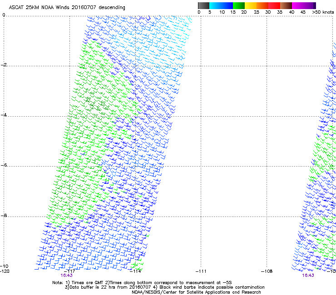Select the cyan 5-10 knots legend color
The height and width of the screenshot is (295, 336).
pos(215,5)
